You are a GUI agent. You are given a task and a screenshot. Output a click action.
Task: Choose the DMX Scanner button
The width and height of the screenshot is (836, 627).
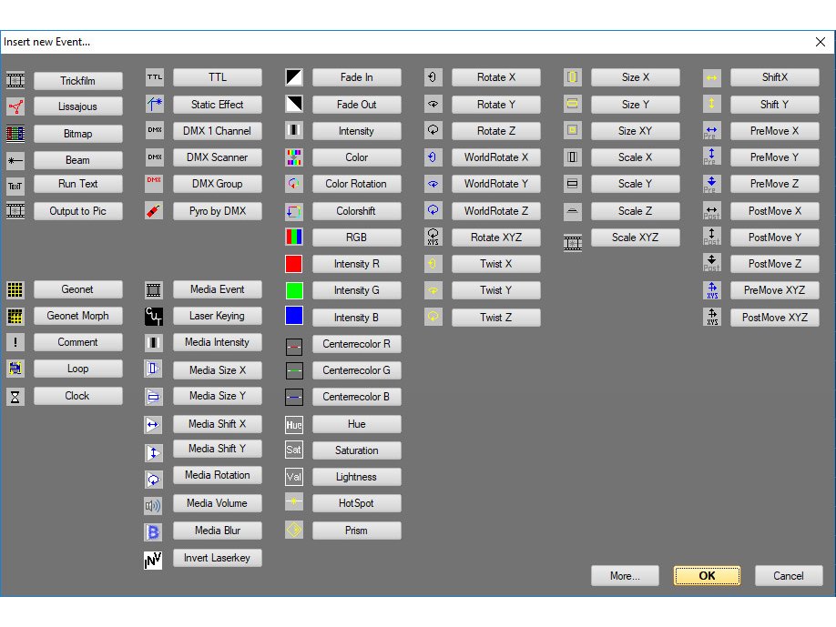pos(217,157)
